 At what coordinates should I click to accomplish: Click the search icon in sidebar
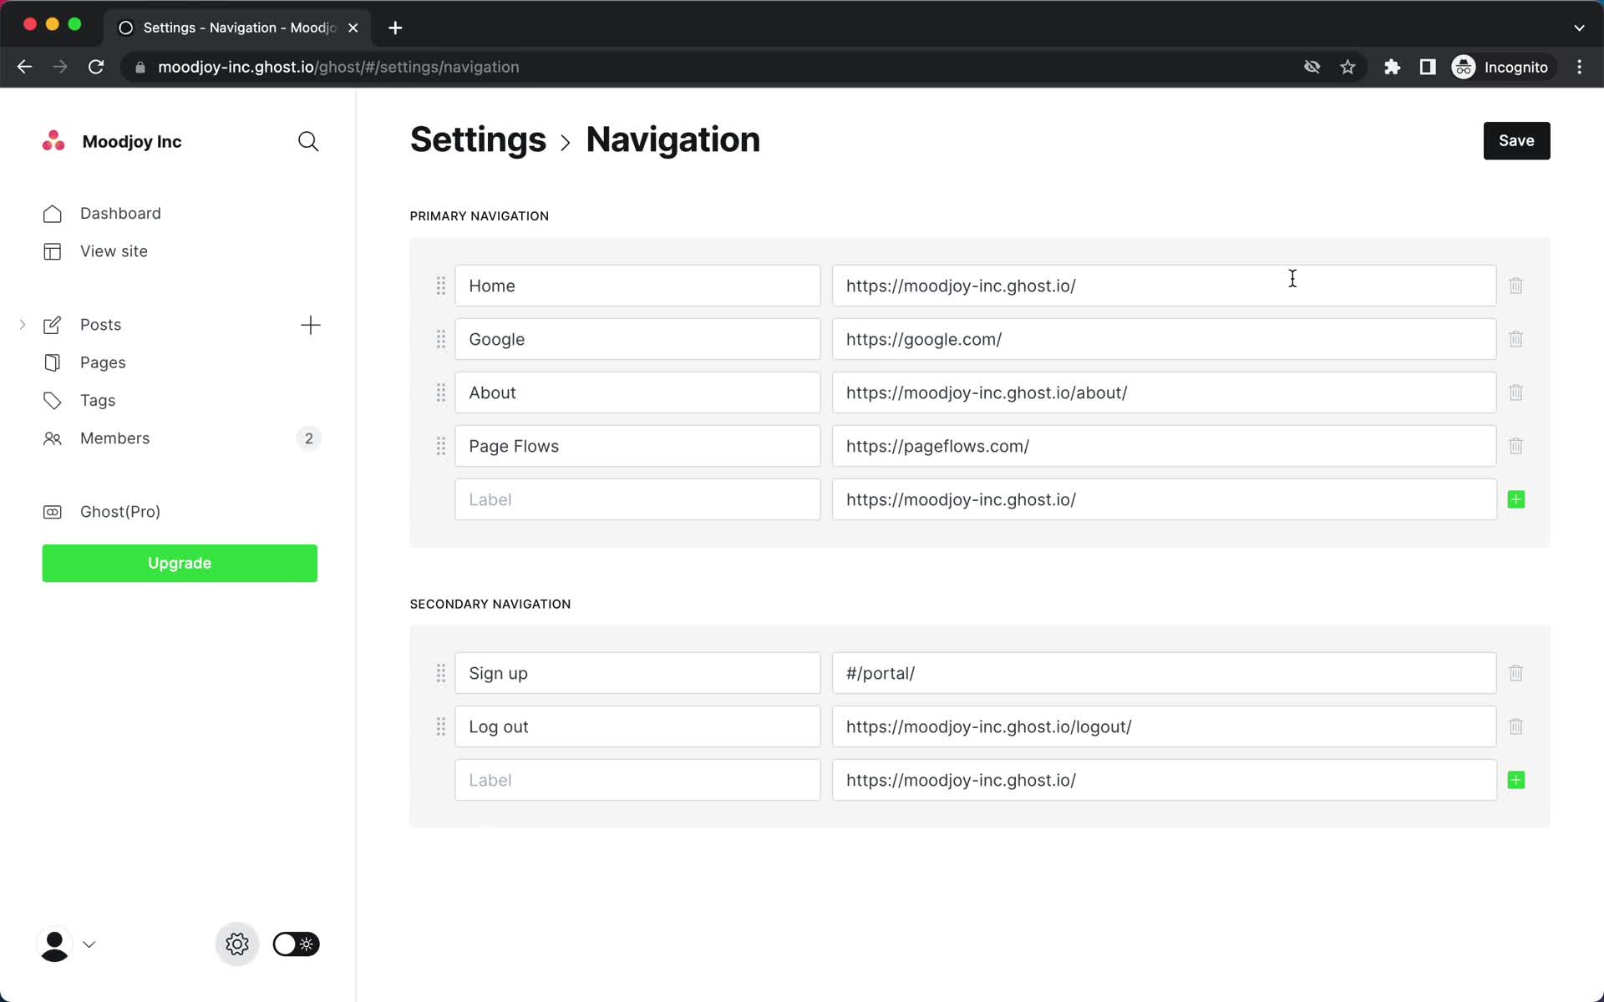click(x=308, y=141)
